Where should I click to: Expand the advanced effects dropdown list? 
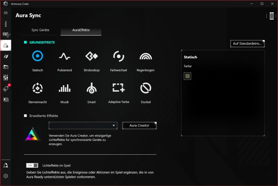tap(83, 125)
